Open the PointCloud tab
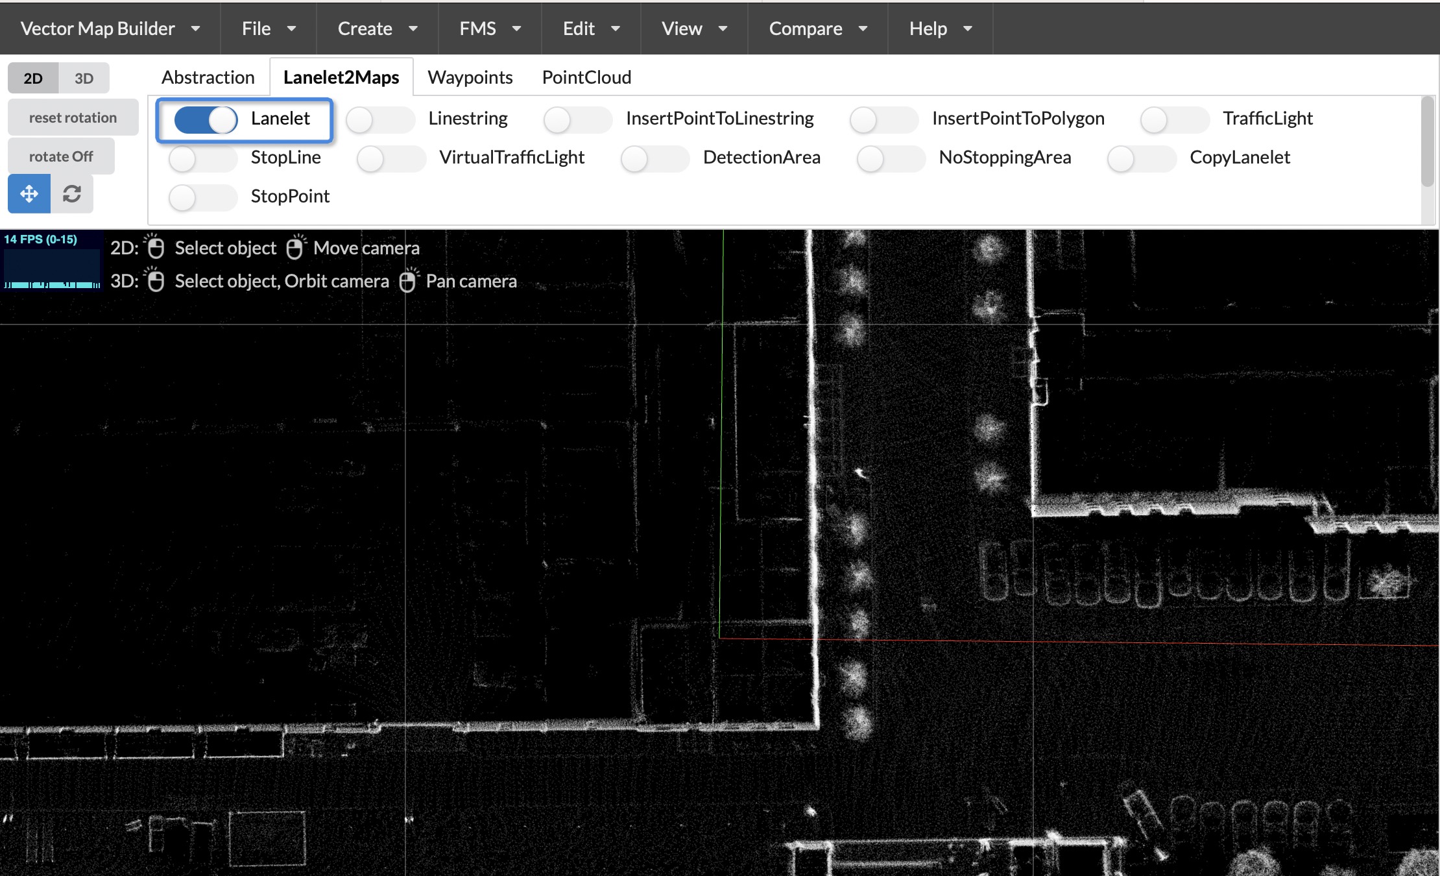The height and width of the screenshot is (876, 1440). tap(586, 77)
